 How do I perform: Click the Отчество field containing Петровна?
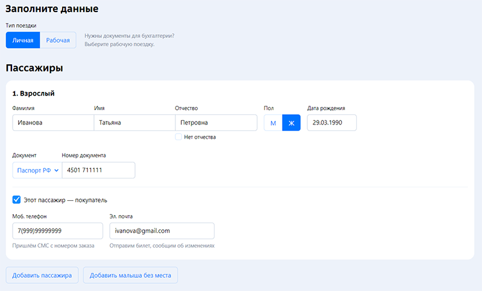pos(216,123)
